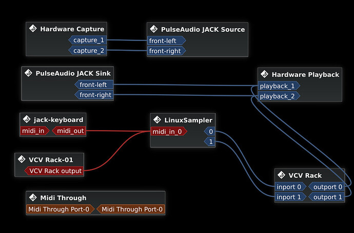Click the LinuxSampler node icon
Viewport: 354px width, 233px height.
click(157, 120)
